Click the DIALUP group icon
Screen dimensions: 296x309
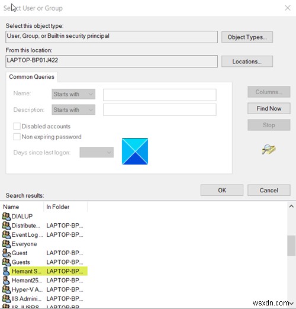(7, 216)
